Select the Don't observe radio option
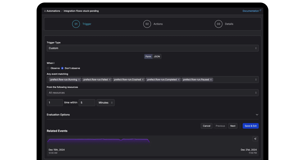 tap(62, 68)
